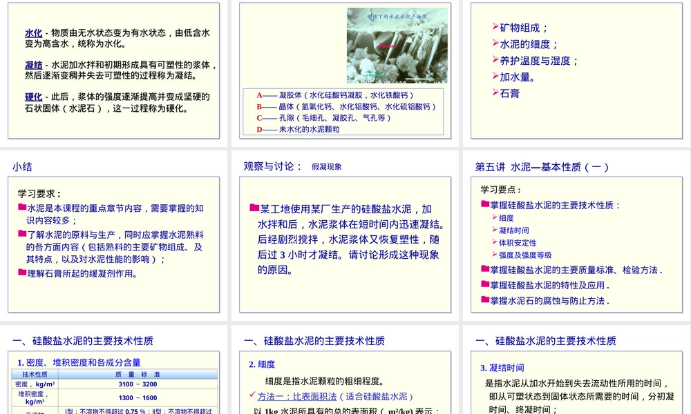Open the slide 3. 凝结时间

pos(576,370)
